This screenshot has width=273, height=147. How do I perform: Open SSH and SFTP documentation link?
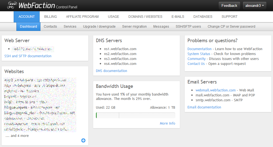28,56
